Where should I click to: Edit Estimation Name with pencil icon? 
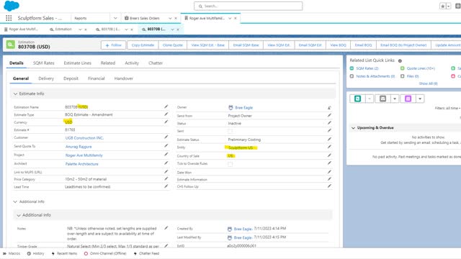point(166,106)
